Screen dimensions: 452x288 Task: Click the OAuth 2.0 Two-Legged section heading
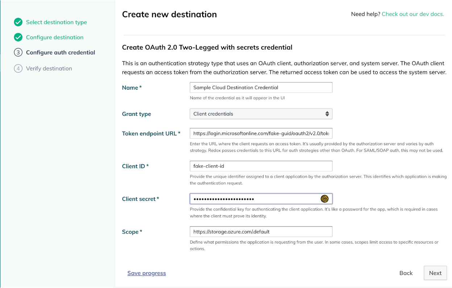pos(207,47)
